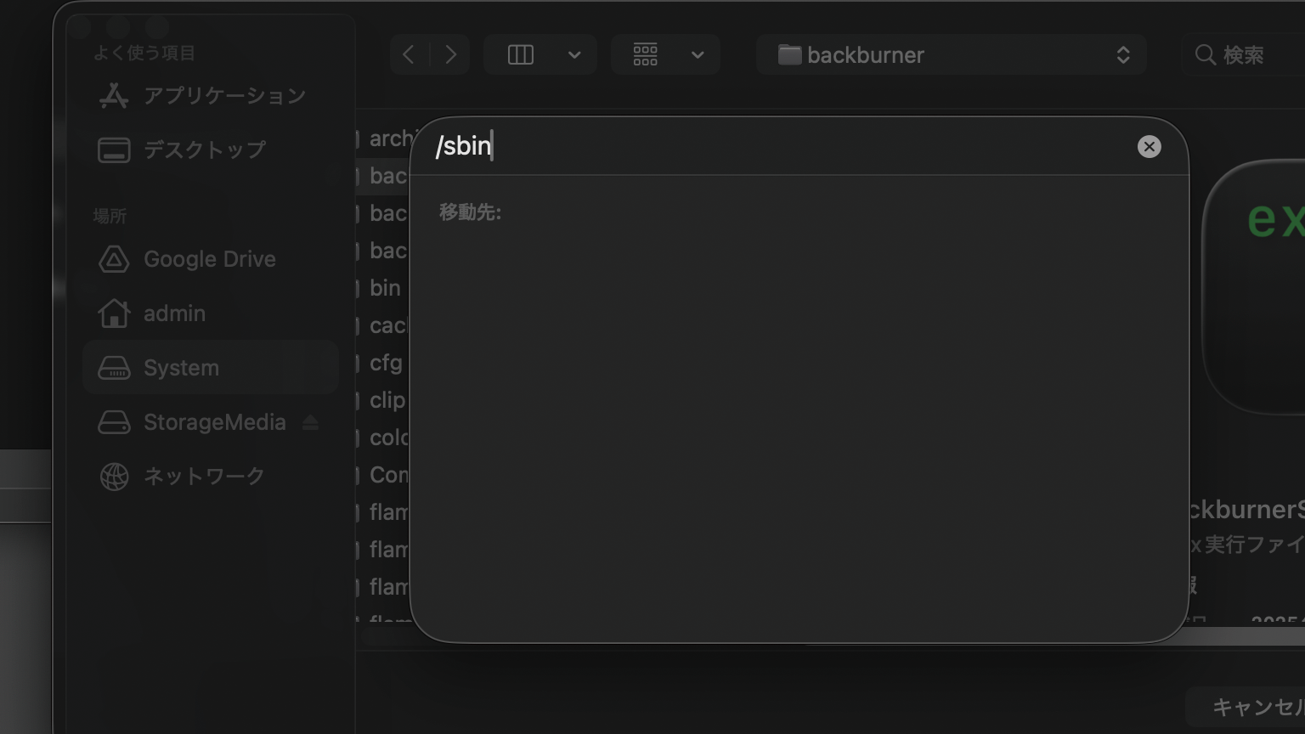Open the backburner folder path popup
Screen dimensions: 1305x734
pos(951,55)
